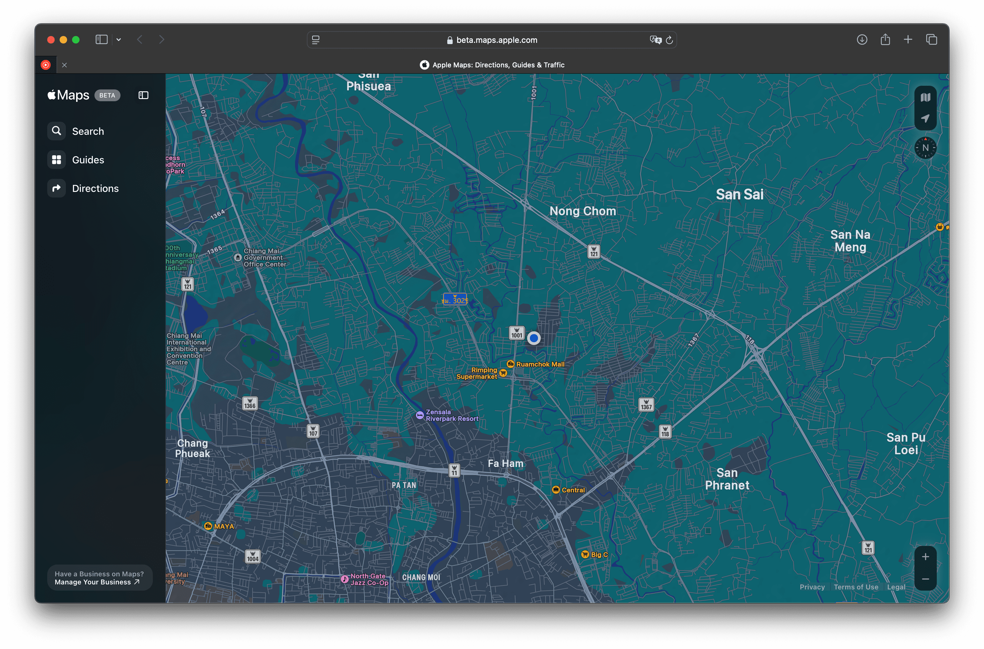The width and height of the screenshot is (984, 649).
Task: Toggle the Safari sidebar button
Action: [102, 40]
